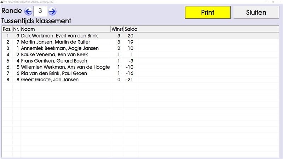Viewport: 283px width, 159px height.
Task: Click the Pos. column header
Action: click(x=7, y=29)
